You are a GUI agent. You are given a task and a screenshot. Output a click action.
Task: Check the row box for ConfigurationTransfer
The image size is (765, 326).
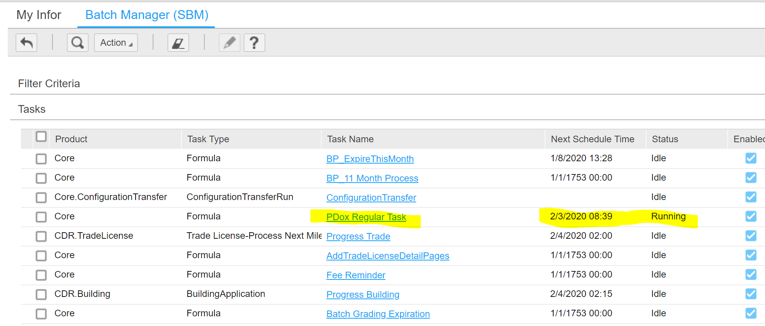pyautogui.click(x=41, y=198)
